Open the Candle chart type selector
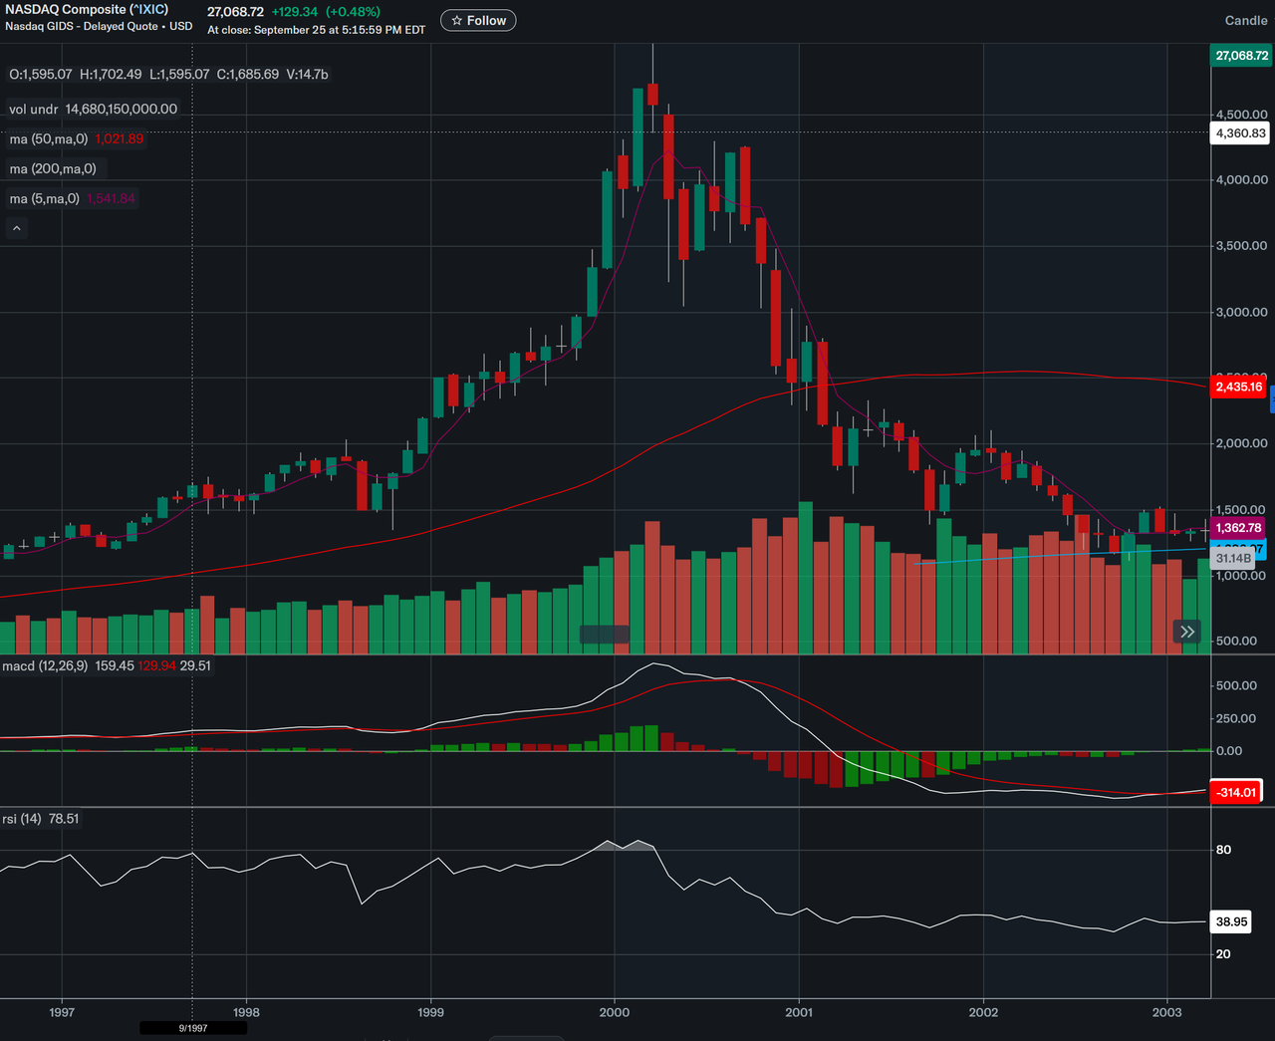 (1246, 20)
